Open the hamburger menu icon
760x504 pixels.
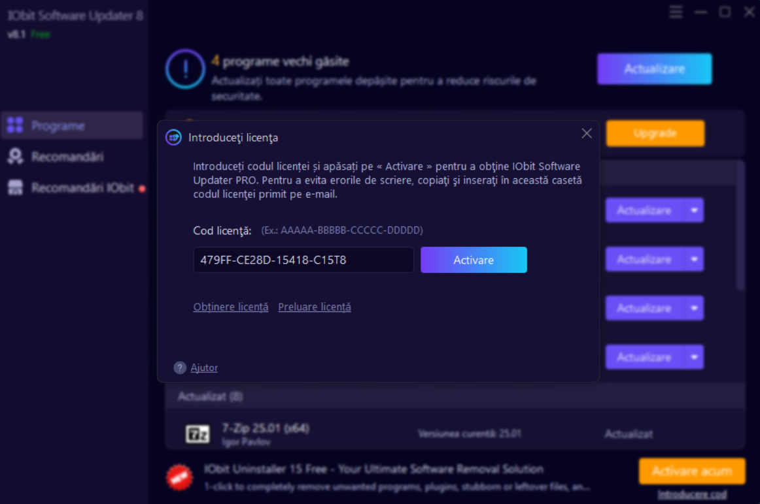tap(676, 12)
